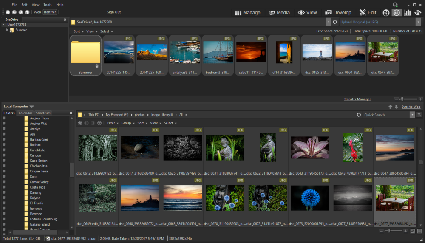Switch to the Calendar tab
Screen dimensions: 425x243
(25, 113)
